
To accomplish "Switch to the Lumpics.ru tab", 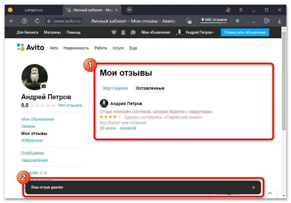I will (33, 10).
